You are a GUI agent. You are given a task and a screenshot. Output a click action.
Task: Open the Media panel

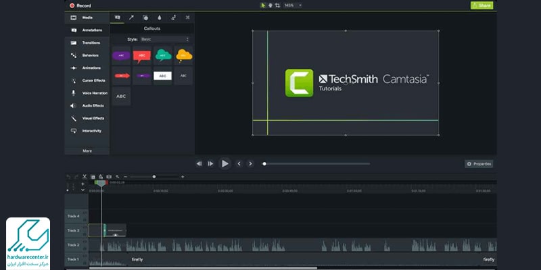(87, 18)
